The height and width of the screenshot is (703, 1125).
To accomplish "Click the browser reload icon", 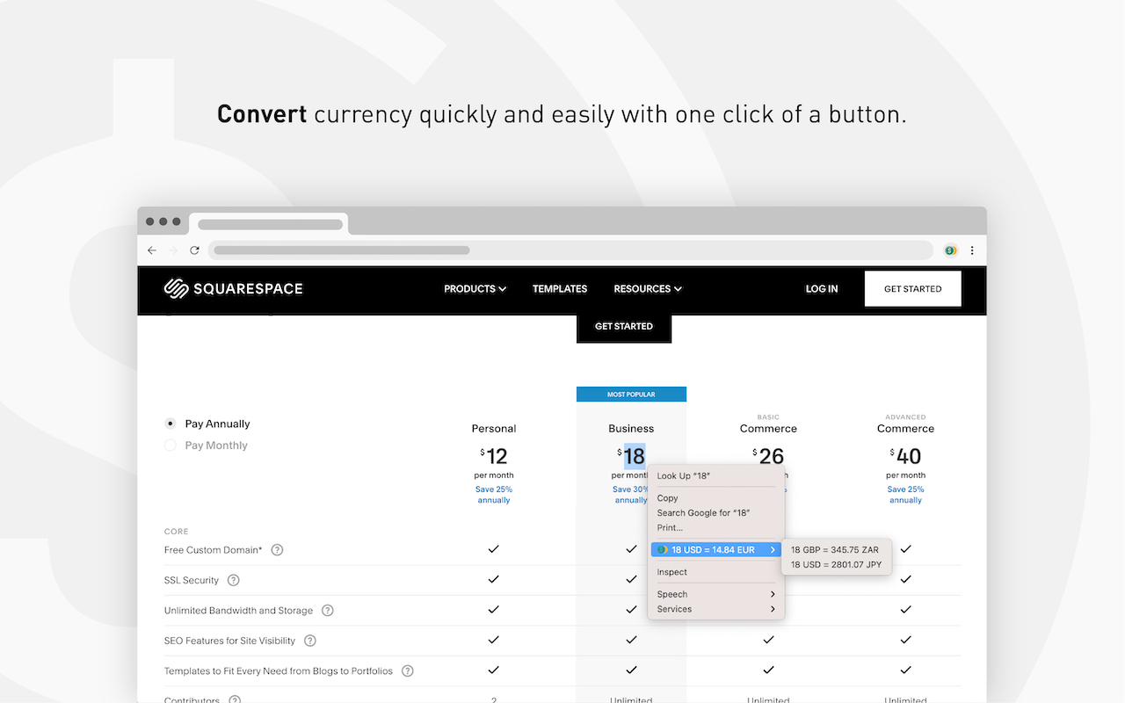I will pyautogui.click(x=194, y=250).
